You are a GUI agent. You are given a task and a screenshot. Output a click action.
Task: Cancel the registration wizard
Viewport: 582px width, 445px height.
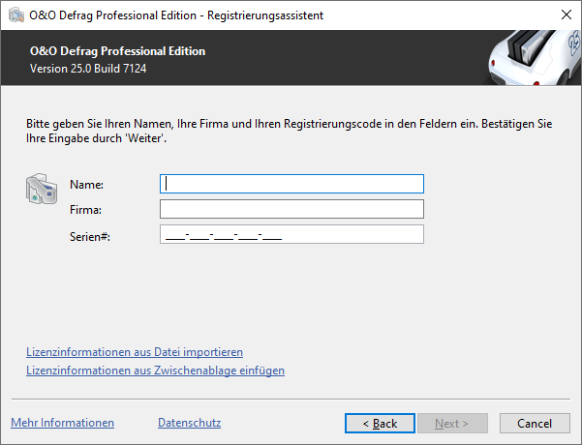tap(535, 424)
